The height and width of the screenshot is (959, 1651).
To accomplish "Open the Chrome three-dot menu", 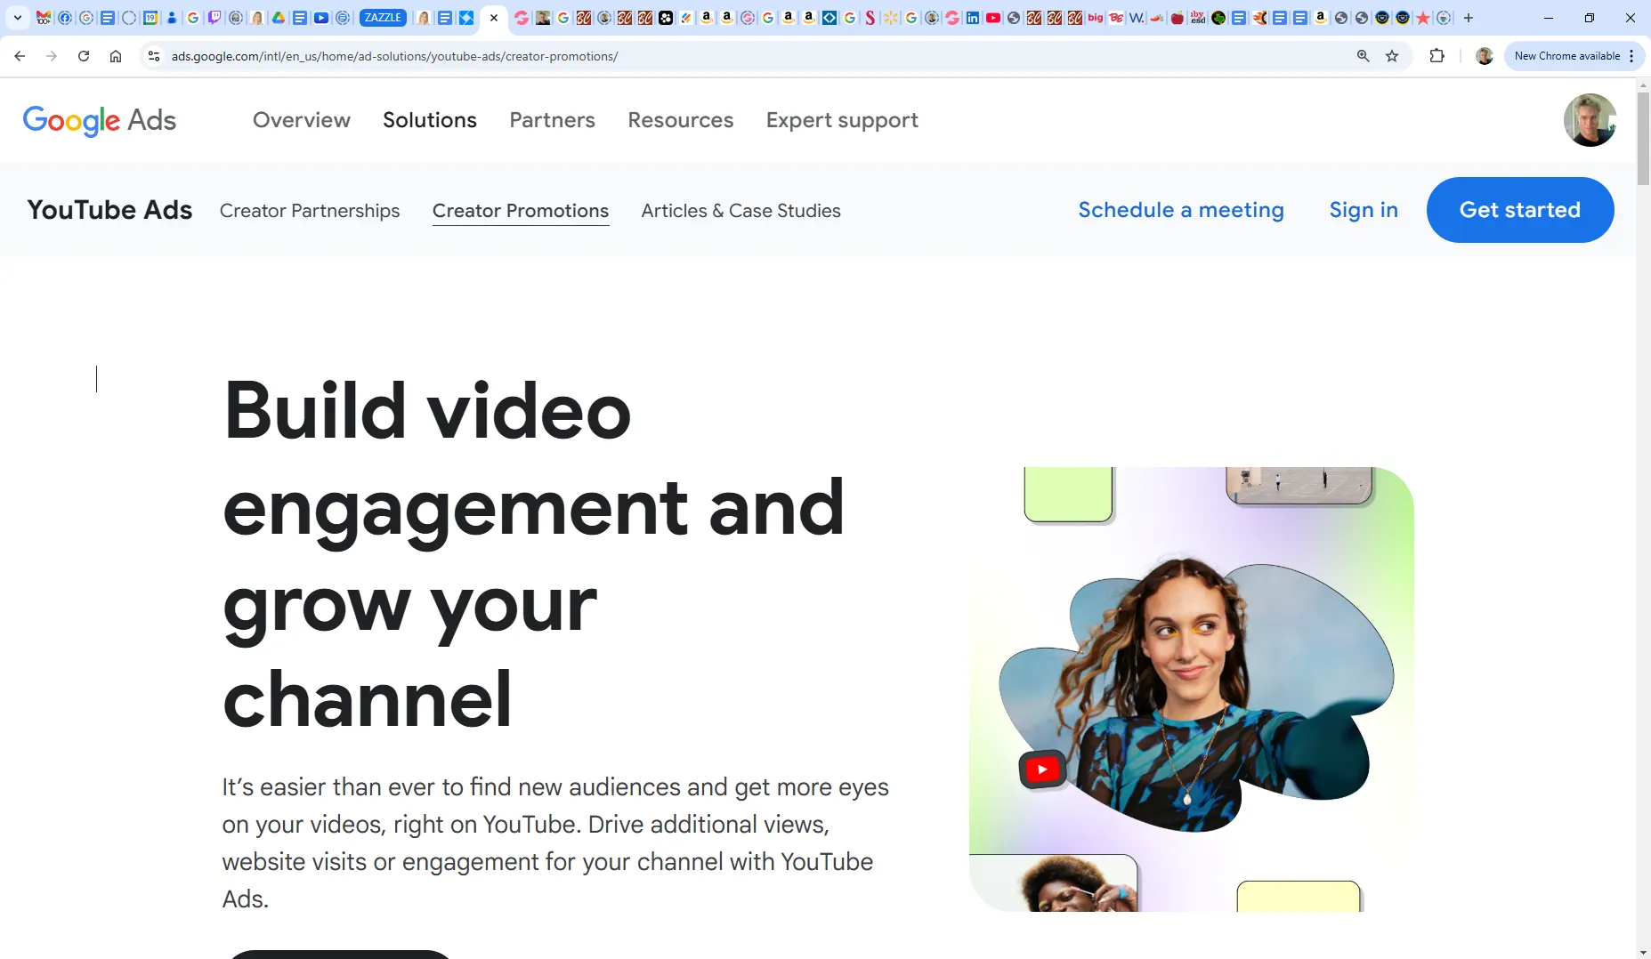I will tap(1631, 56).
